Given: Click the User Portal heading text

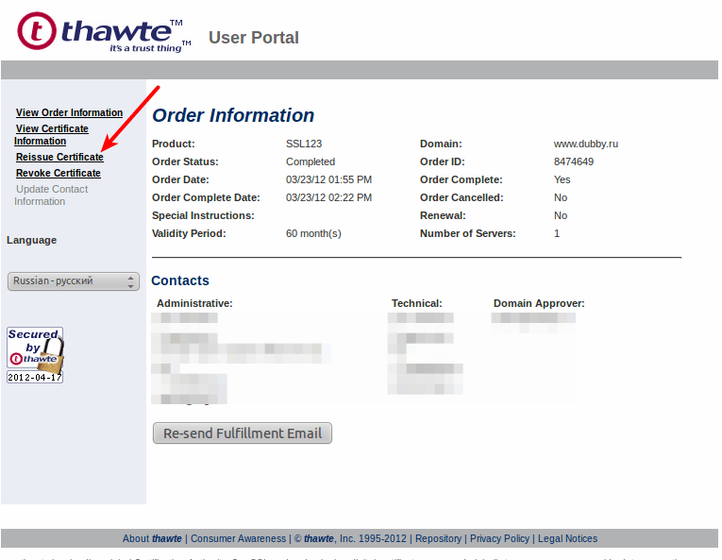Looking at the screenshot, I should 254,38.
